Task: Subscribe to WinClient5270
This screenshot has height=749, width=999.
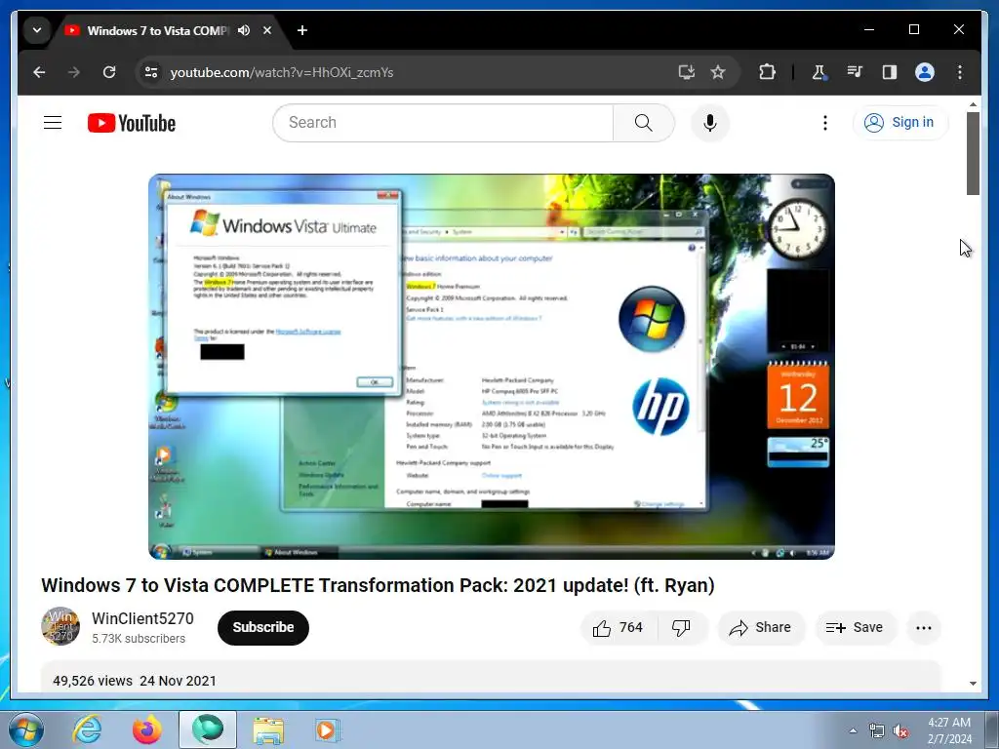Action: tap(263, 627)
